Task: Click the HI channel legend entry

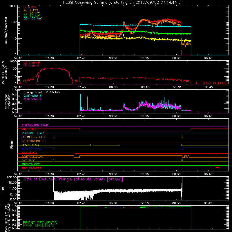Action: pos(31,66)
